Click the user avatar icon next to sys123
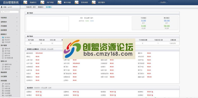198x98 pixels. (x=2, y=7)
